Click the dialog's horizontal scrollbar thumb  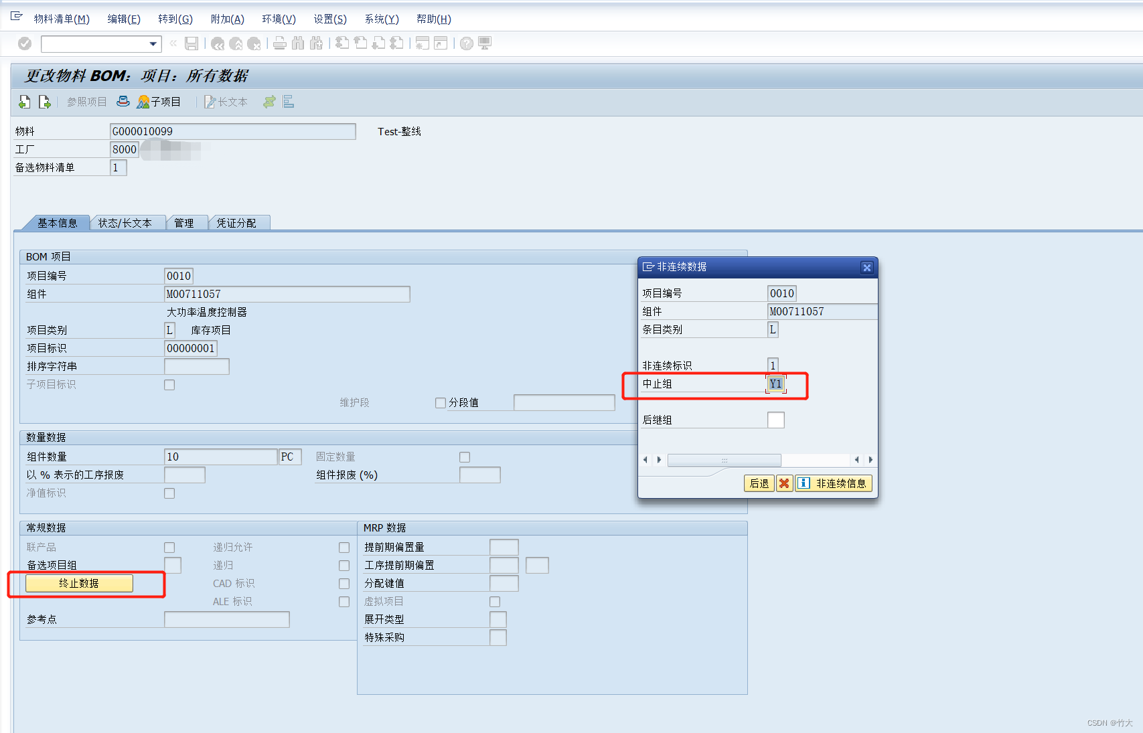[725, 460]
